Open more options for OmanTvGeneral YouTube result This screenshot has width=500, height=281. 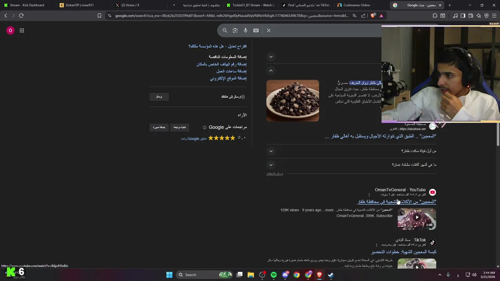[x=369, y=195]
